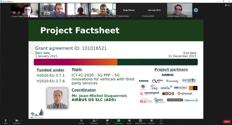Click the Funded under heading

click(51, 70)
